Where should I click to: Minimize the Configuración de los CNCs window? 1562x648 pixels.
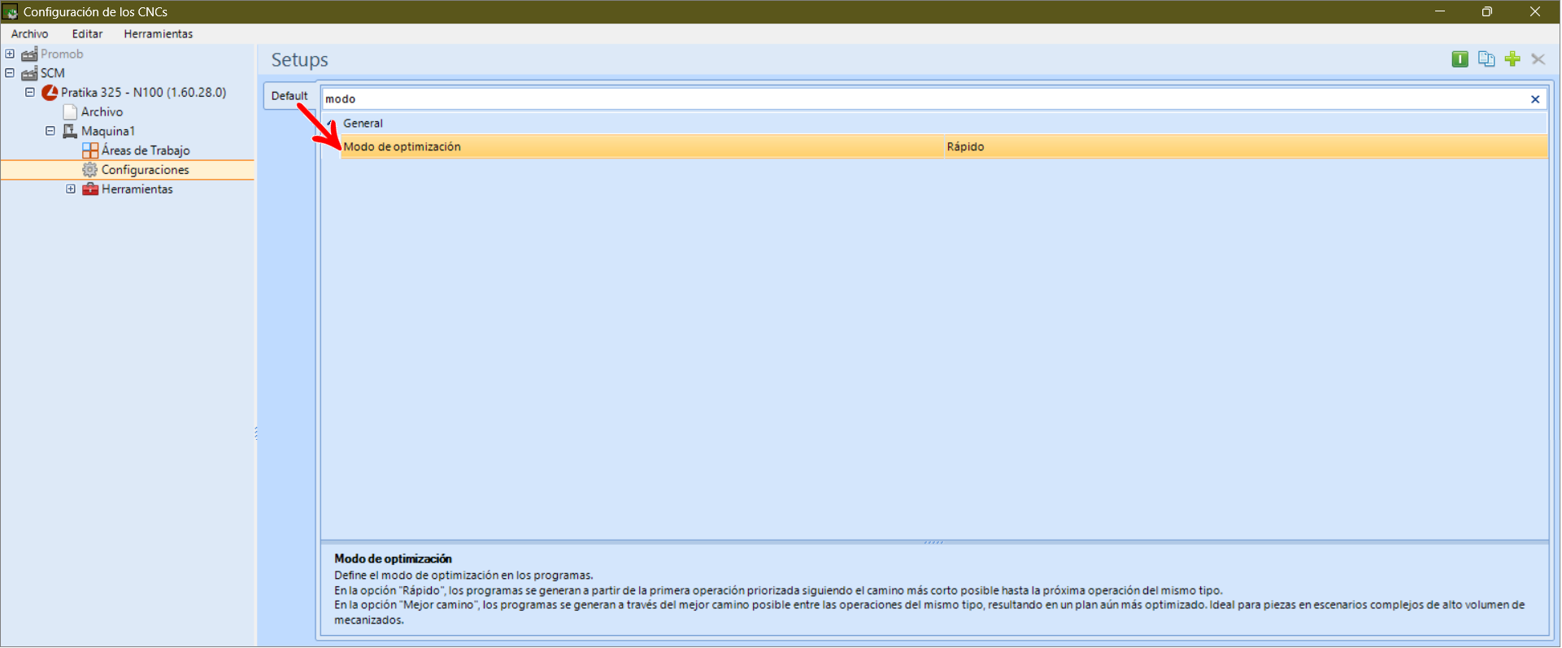(x=1440, y=11)
